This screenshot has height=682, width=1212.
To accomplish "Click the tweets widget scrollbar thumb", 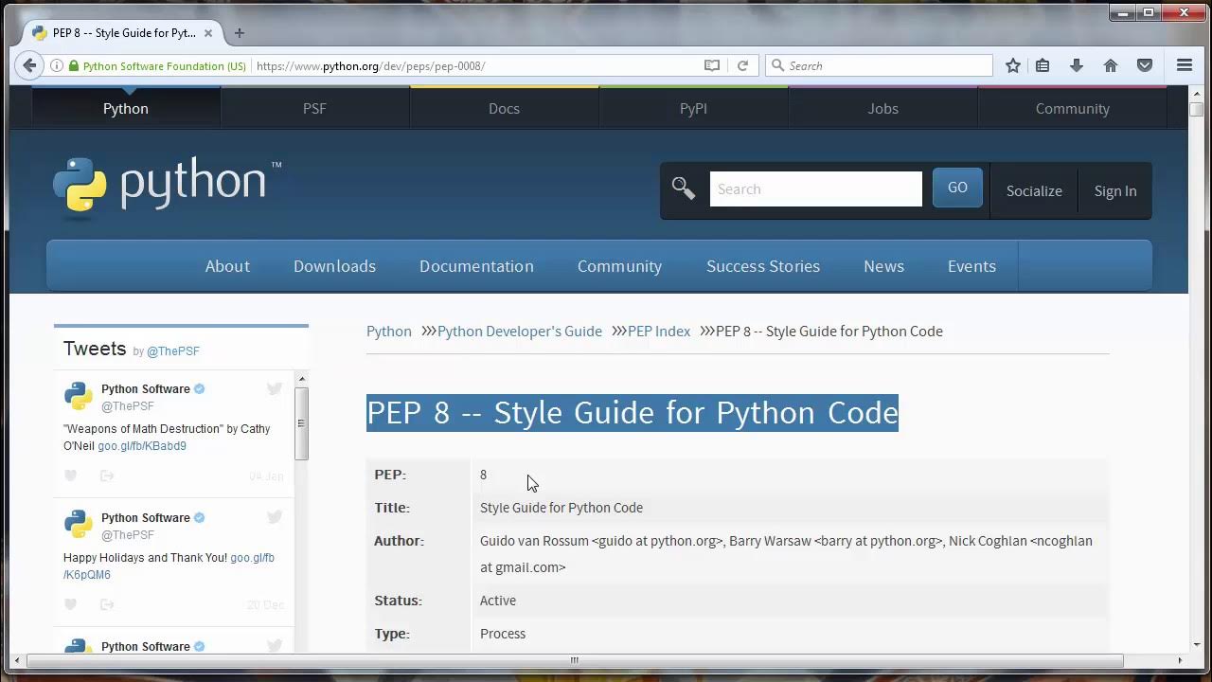I will (301, 423).
